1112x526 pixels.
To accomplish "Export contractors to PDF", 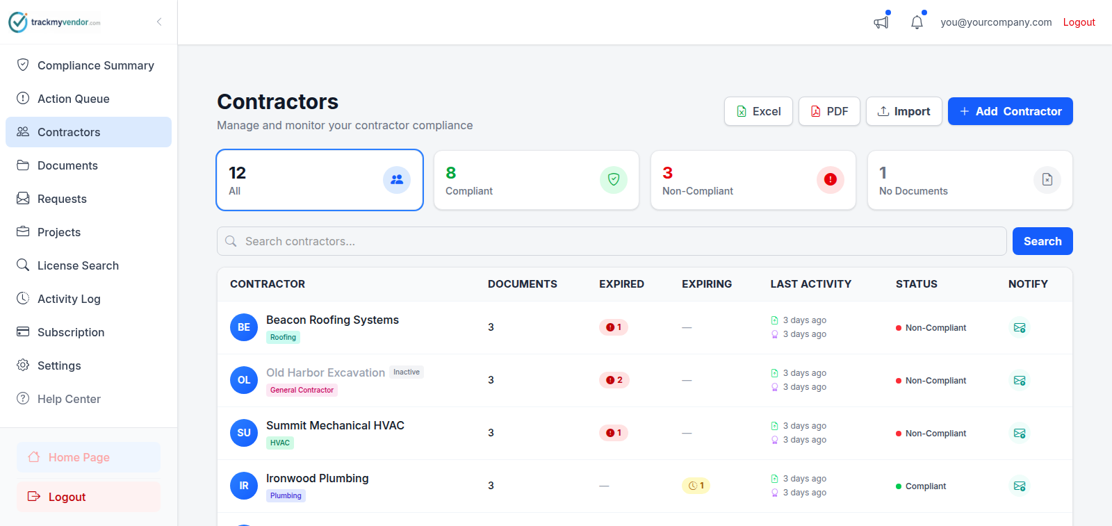I will [829, 111].
